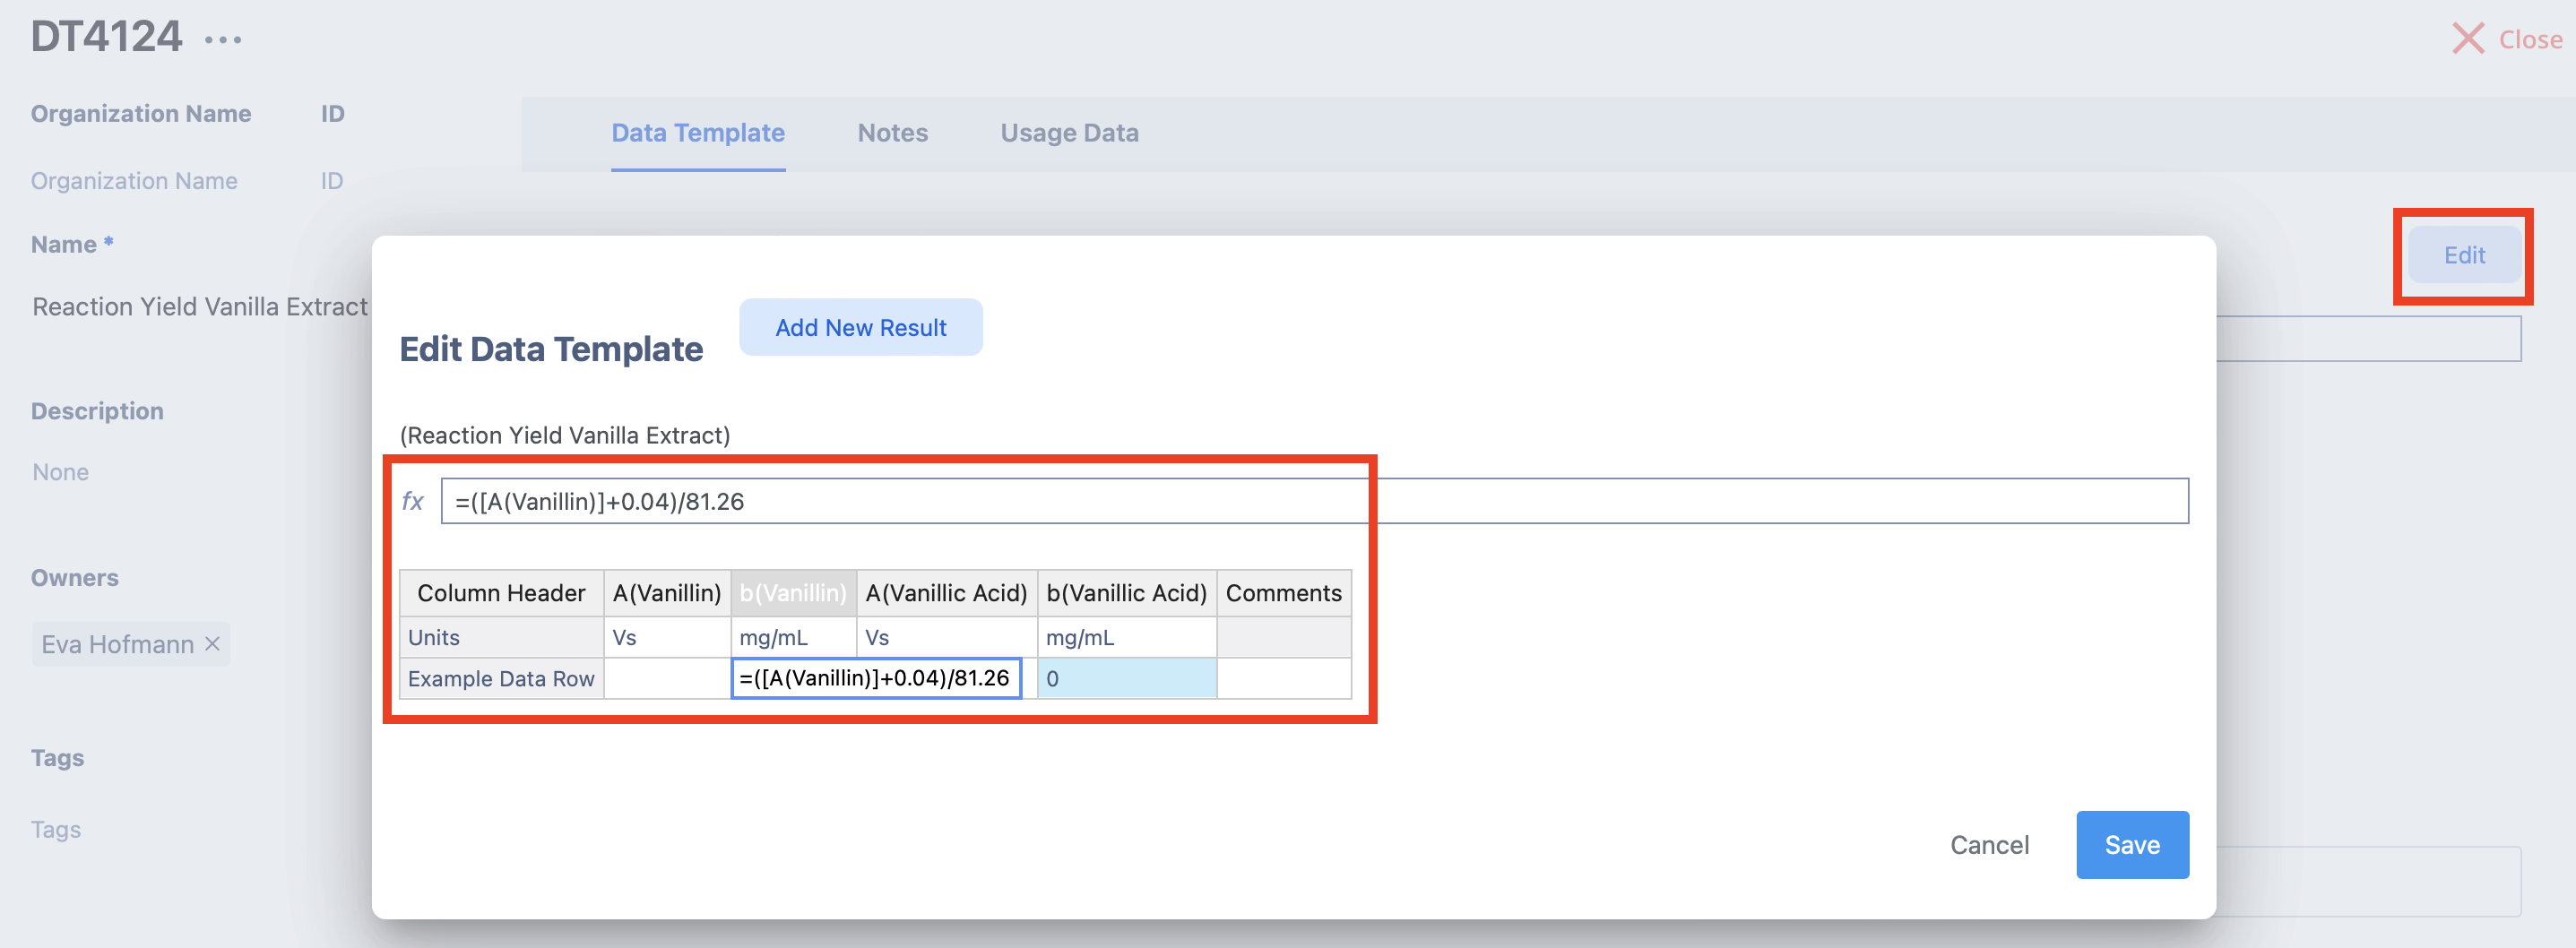Select the A(Vanillic Acid) column header
Viewport: 2576px width, 948px height.
[946, 593]
